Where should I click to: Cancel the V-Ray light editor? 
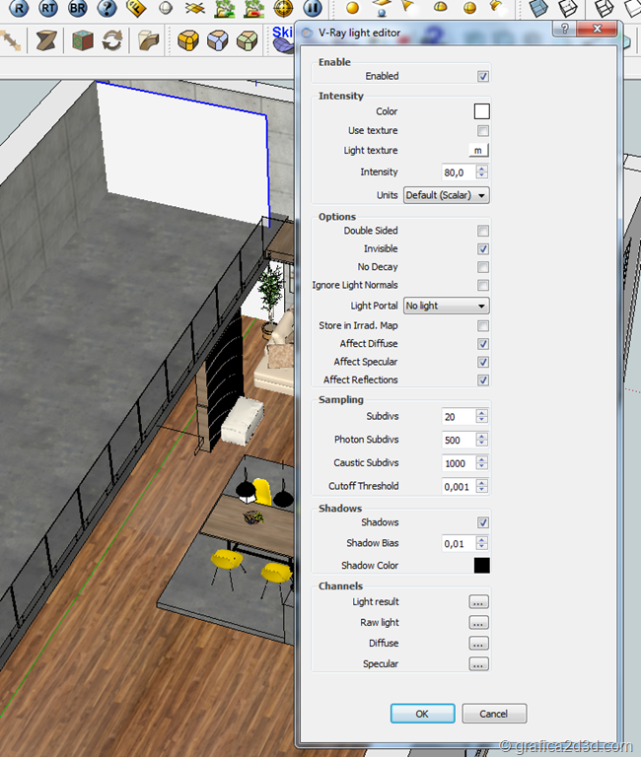click(494, 714)
